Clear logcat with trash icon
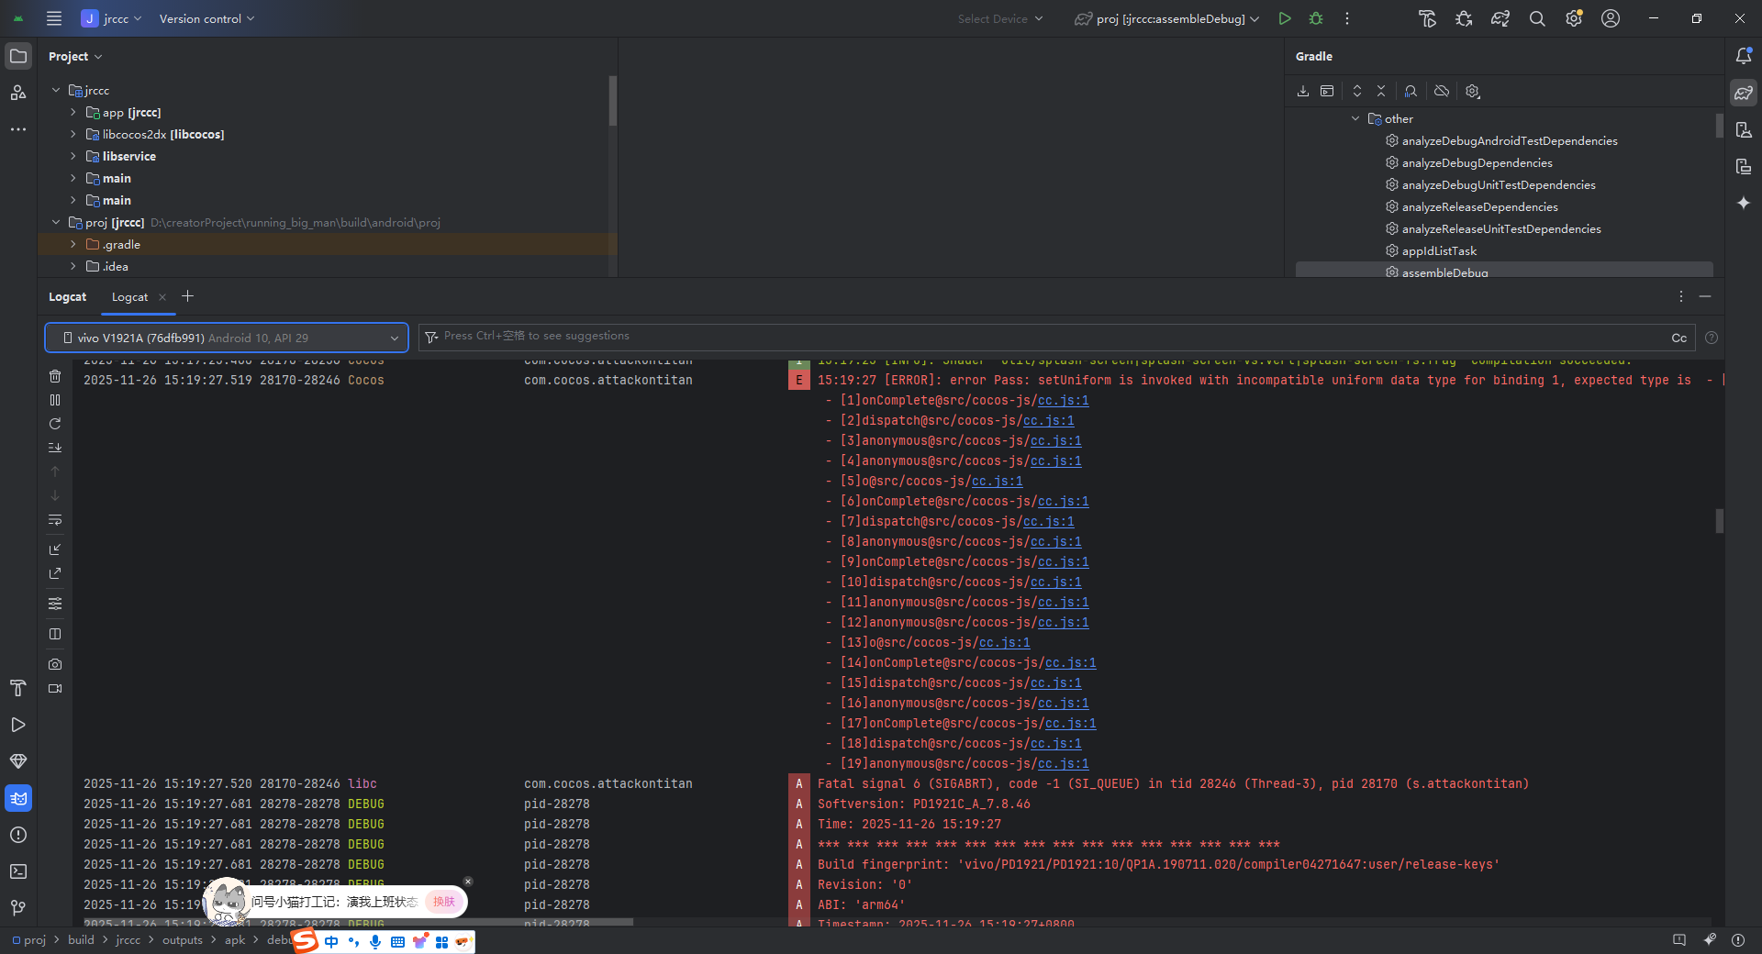Image resolution: width=1762 pixels, height=954 pixels. [55, 376]
